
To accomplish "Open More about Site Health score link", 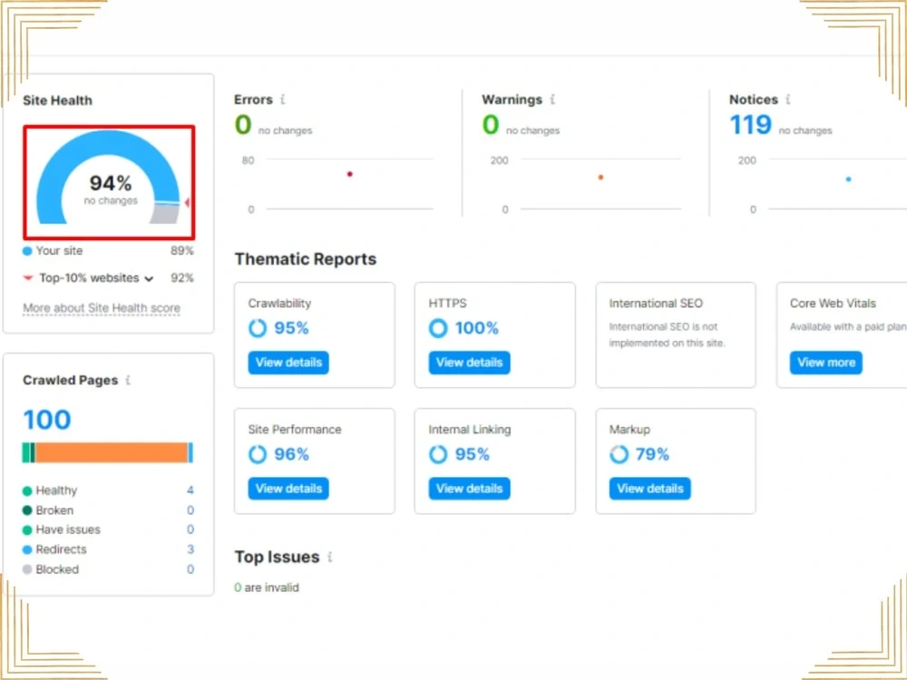I will tap(102, 307).
